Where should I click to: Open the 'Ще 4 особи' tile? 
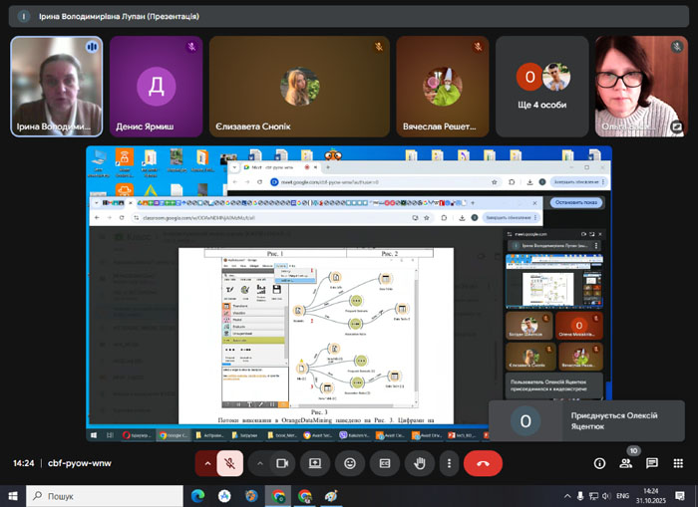pos(541,87)
